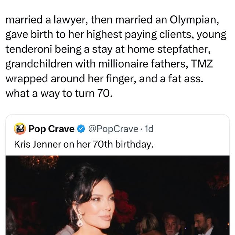Open the 1d timestamp of quoted post
The width and height of the screenshot is (235, 235).
(149, 129)
